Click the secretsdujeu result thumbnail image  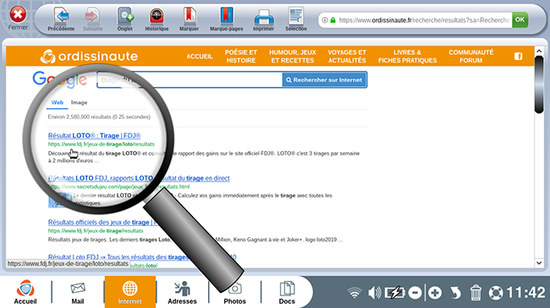tap(60, 200)
